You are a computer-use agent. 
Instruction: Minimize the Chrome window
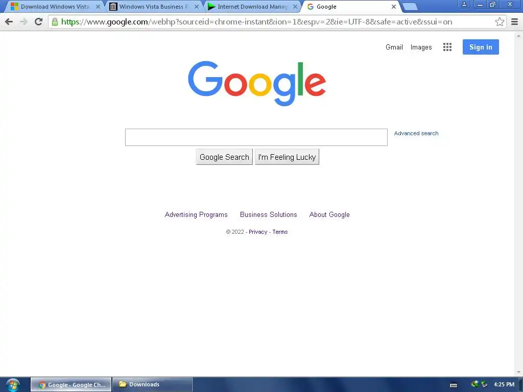pyautogui.click(x=480, y=4)
